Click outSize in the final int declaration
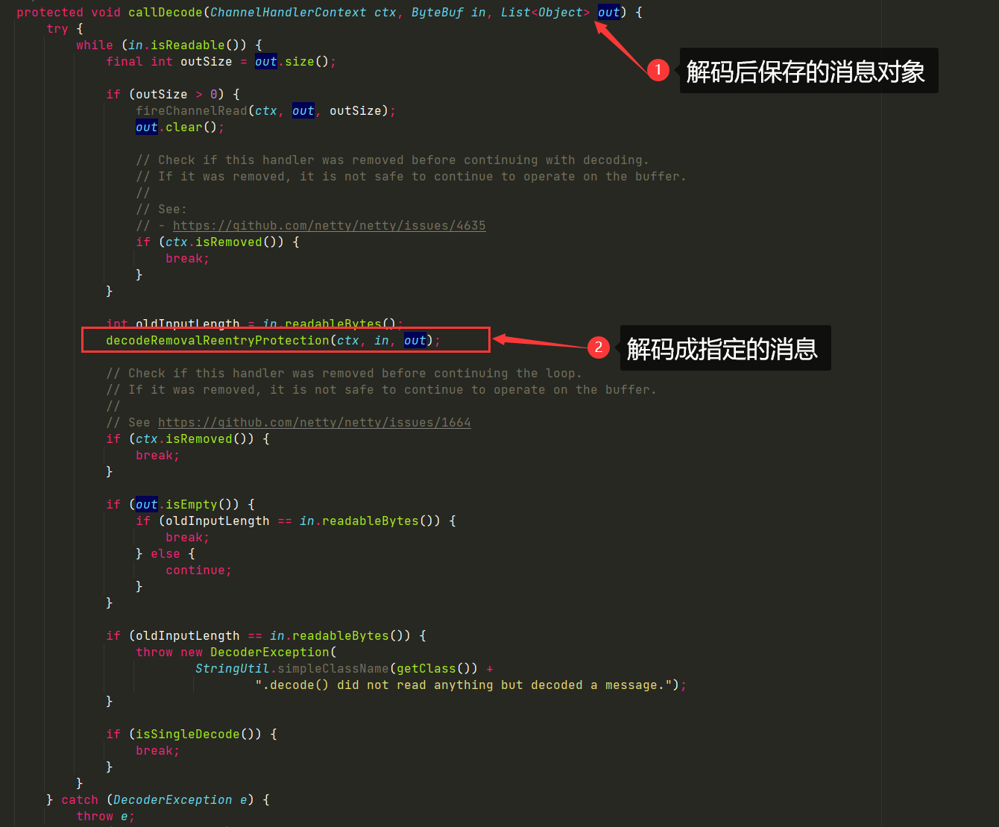Image resolution: width=999 pixels, height=827 pixels. [x=207, y=61]
